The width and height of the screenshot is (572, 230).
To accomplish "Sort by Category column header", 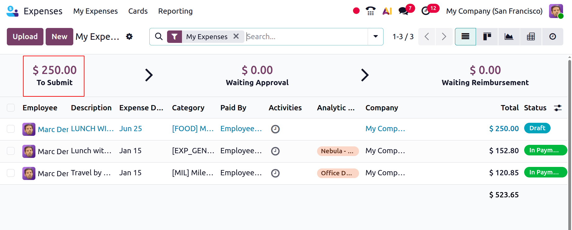I will pyautogui.click(x=188, y=108).
